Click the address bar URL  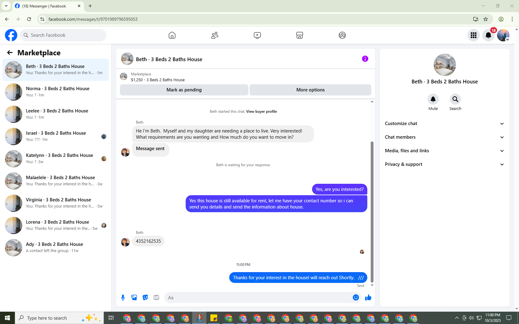93,19
